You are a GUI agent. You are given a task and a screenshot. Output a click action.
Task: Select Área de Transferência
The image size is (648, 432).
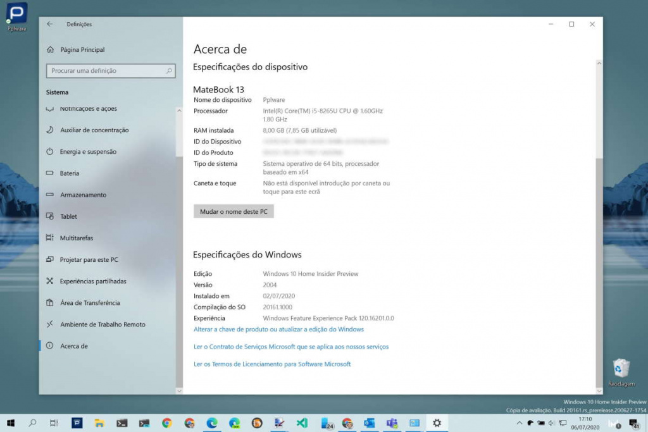click(90, 303)
